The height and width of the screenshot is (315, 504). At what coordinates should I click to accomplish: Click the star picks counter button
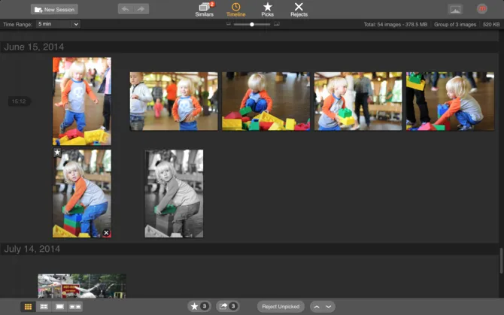[x=199, y=307]
